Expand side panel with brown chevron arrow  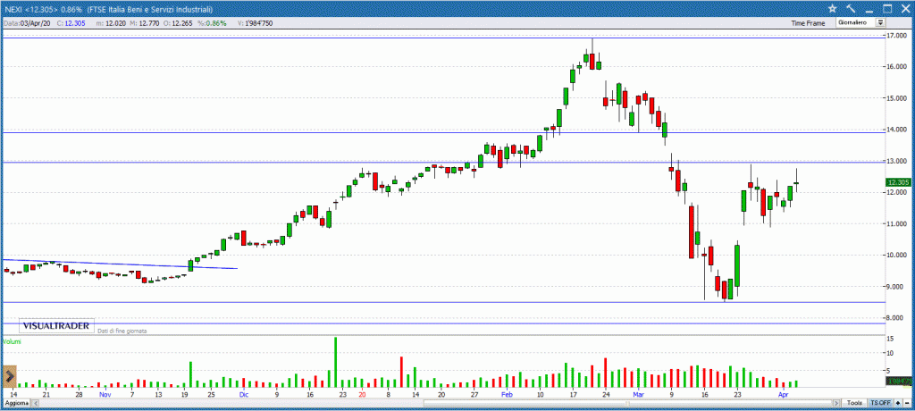9,375
